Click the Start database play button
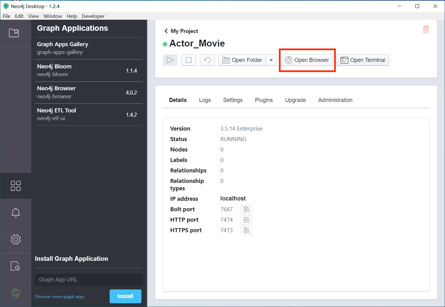This screenshot has width=445, height=307. point(170,60)
